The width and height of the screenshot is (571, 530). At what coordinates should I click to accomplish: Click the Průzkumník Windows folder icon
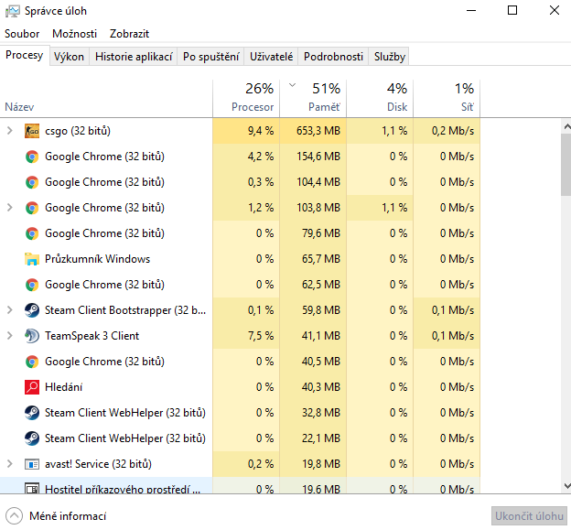pos(32,259)
